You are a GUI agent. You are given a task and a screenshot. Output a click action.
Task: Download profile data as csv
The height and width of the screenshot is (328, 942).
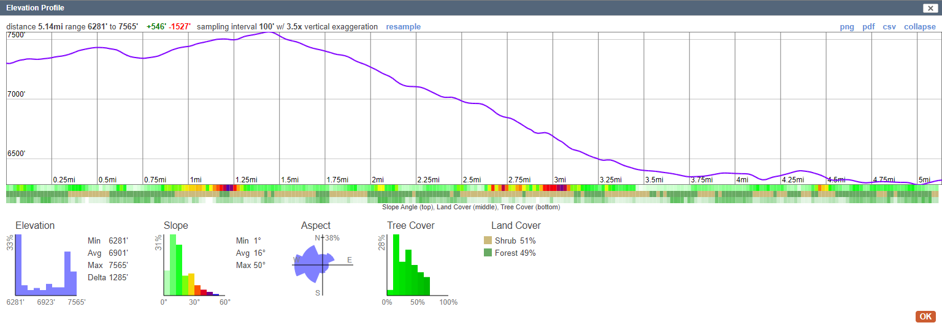[889, 27]
